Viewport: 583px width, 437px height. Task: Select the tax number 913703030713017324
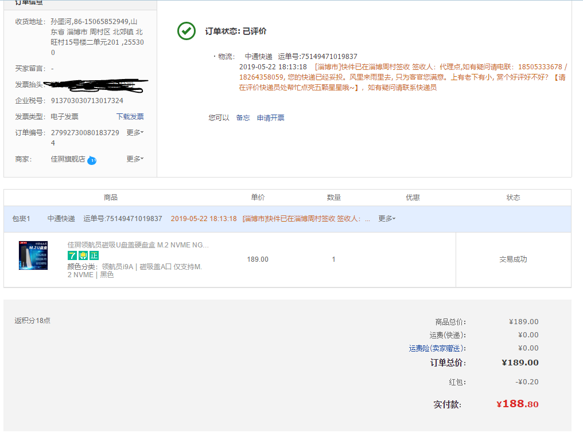(x=87, y=101)
